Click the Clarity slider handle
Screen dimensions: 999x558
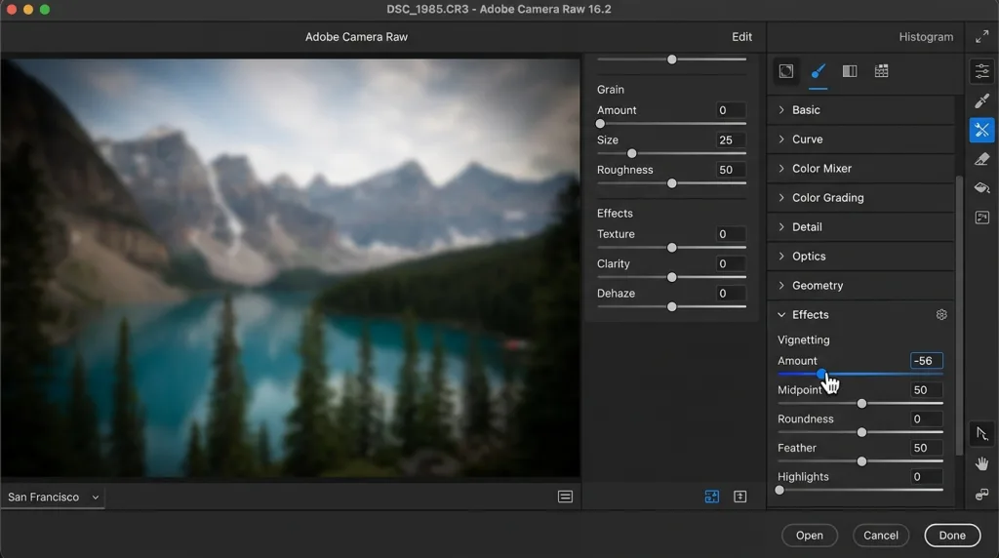(671, 278)
